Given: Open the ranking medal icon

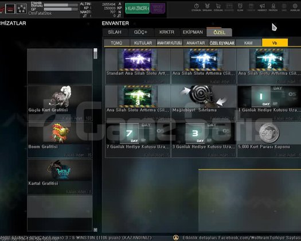Looking at the screenshot, I should coord(207,7).
